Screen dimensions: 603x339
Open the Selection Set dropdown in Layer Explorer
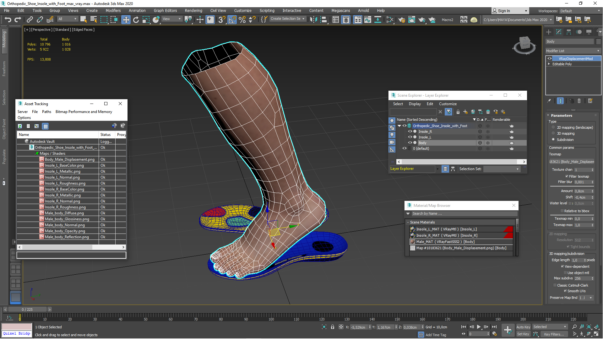click(502, 169)
